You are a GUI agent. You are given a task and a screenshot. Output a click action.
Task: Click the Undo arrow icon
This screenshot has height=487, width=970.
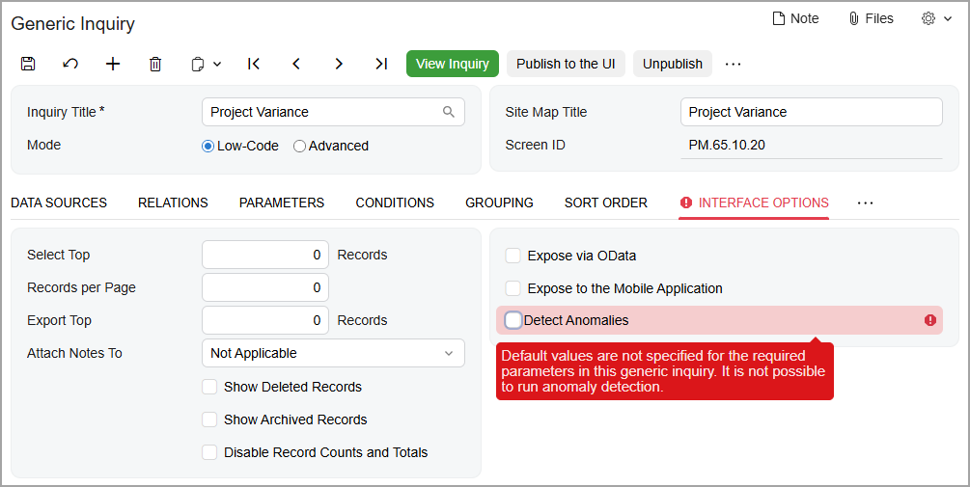pos(70,64)
